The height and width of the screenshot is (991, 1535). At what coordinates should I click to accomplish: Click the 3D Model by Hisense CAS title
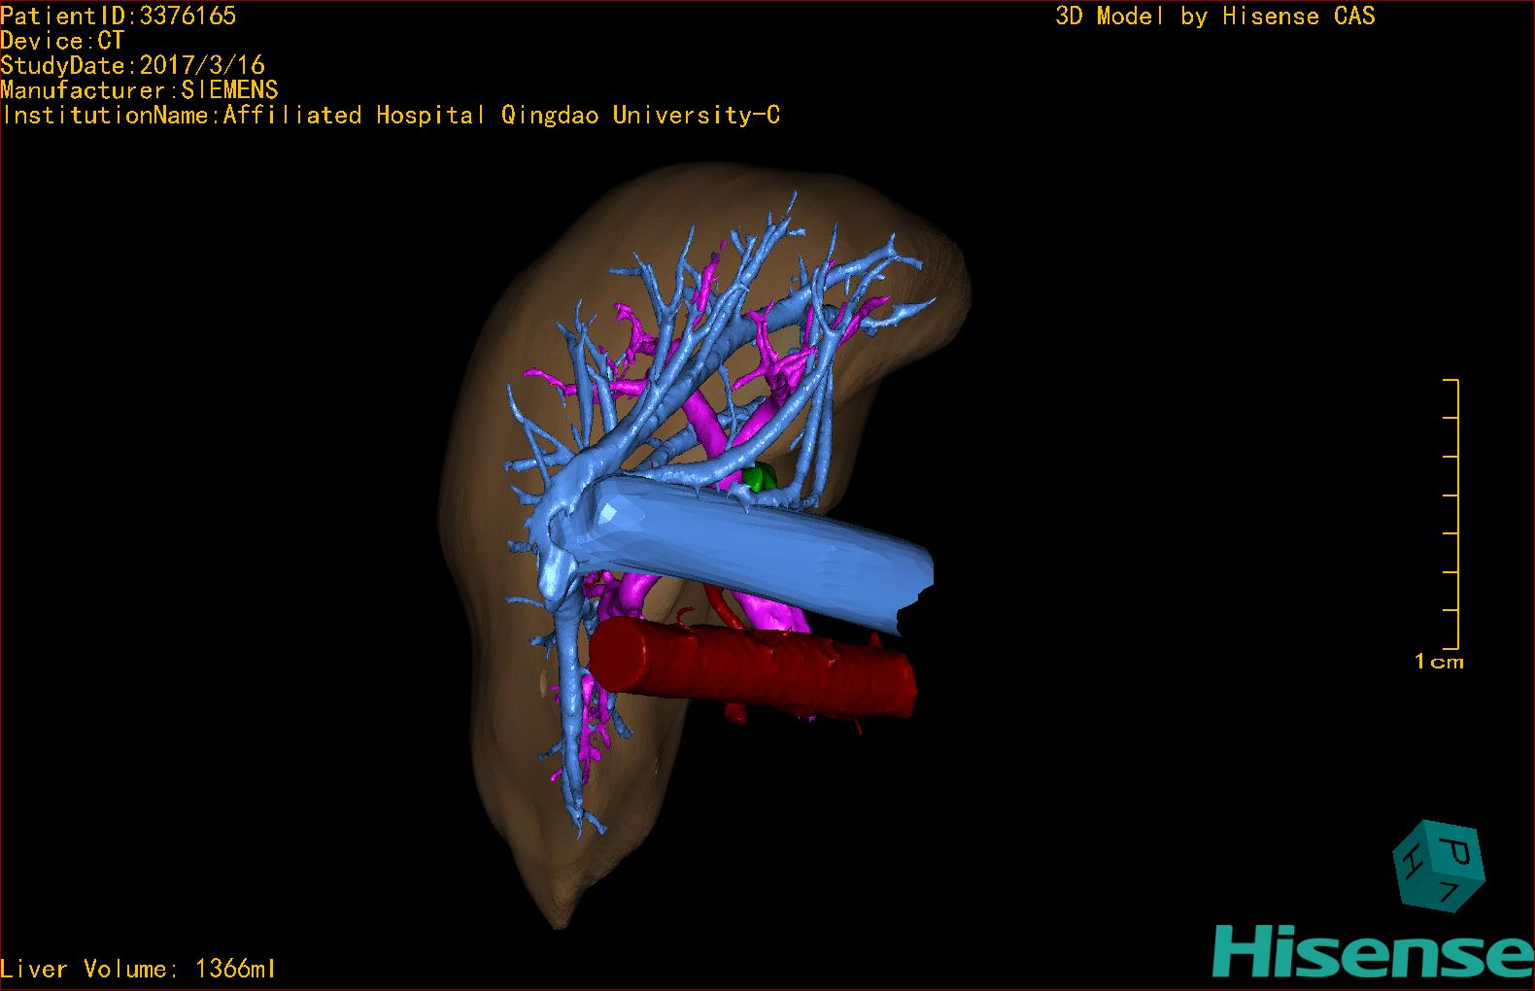coord(1214,17)
